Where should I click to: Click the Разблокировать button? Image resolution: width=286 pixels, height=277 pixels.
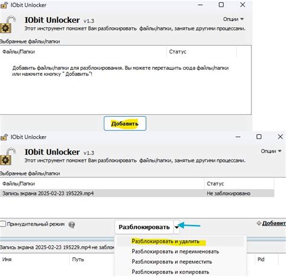(x=144, y=227)
